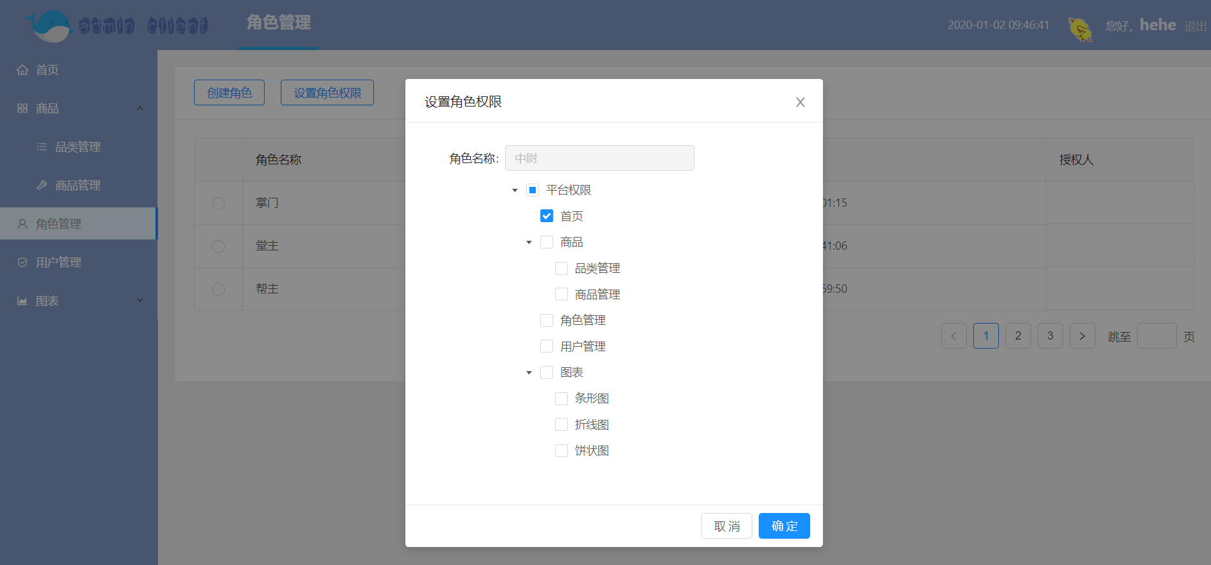
Task: Click the hehe username in the header
Action: 1158,25
